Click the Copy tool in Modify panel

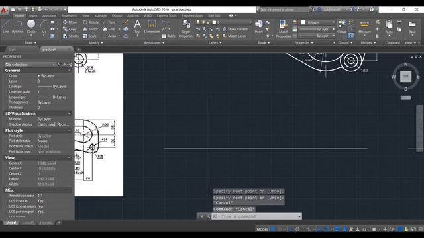pos(70,29)
